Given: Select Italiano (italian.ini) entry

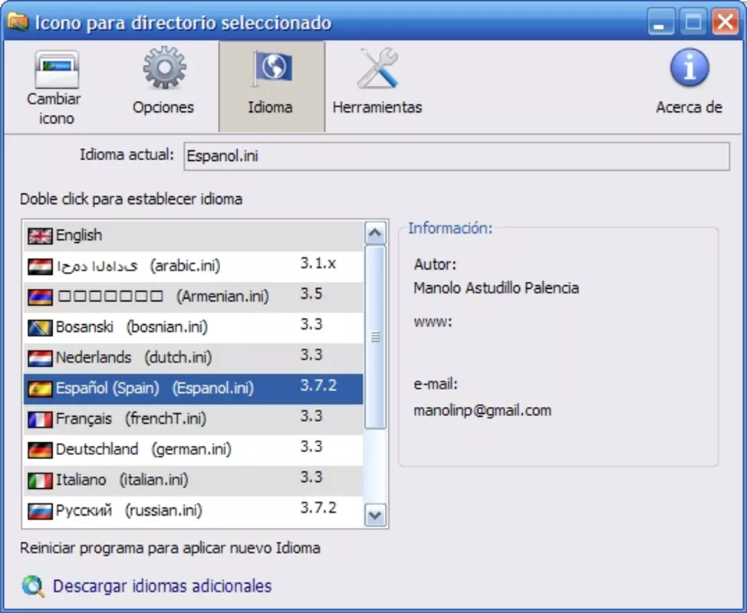Looking at the screenshot, I should click(193, 480).
